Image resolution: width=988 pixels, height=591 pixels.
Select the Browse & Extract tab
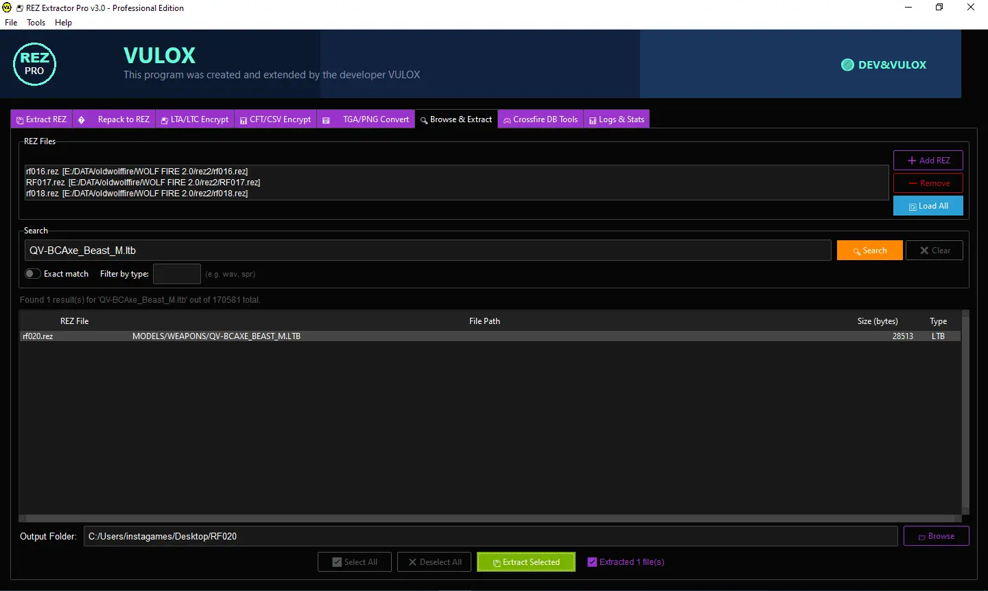coord(456,119)
